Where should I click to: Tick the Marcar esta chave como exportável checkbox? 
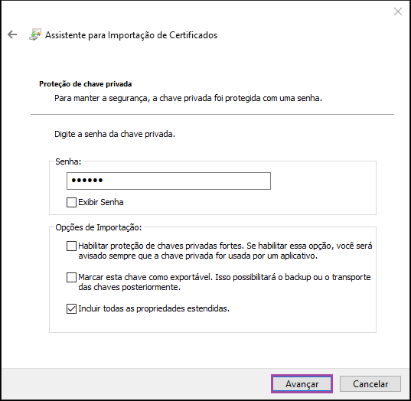(x=71, y=277)
